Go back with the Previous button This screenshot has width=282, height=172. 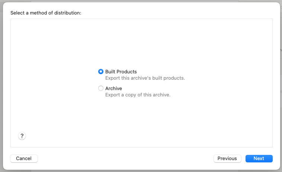click(227, 159)
